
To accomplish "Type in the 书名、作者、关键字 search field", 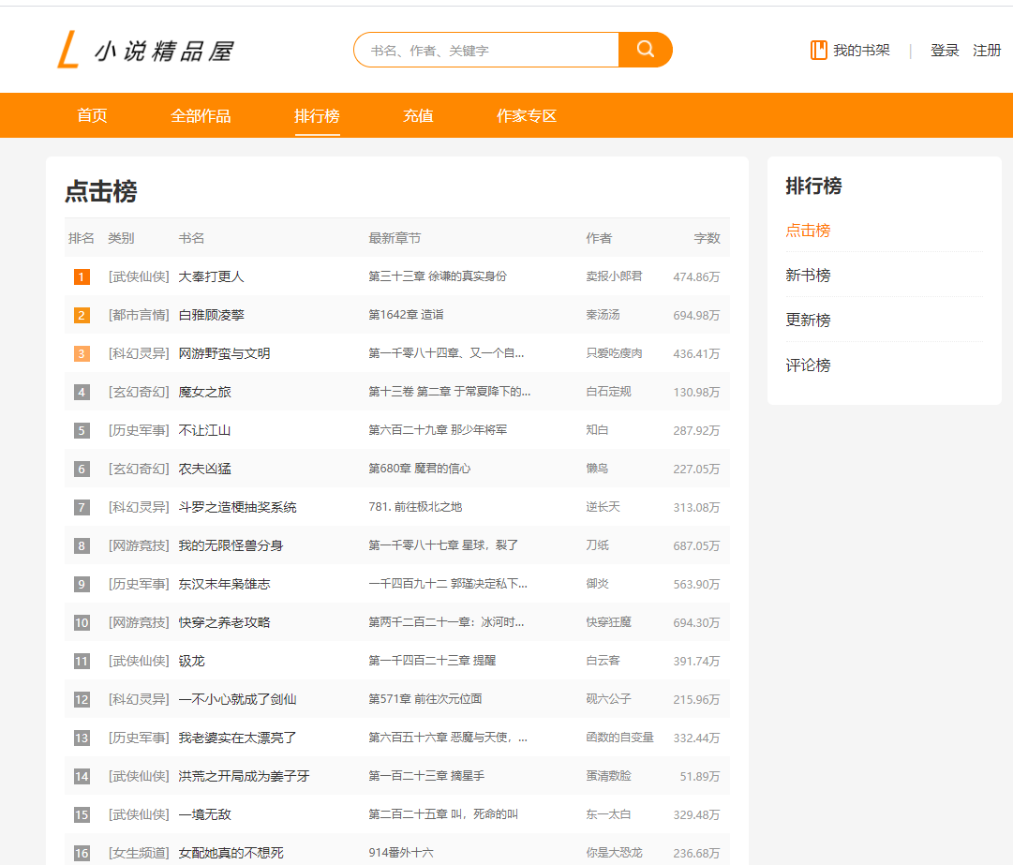I will [487, 51].
